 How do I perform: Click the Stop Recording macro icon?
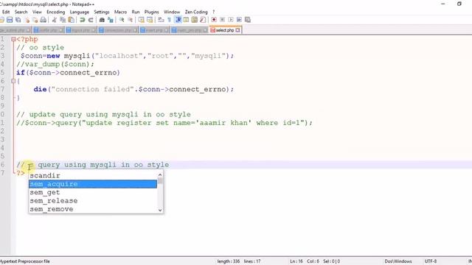pyautogui.click(x=223, y=20)
